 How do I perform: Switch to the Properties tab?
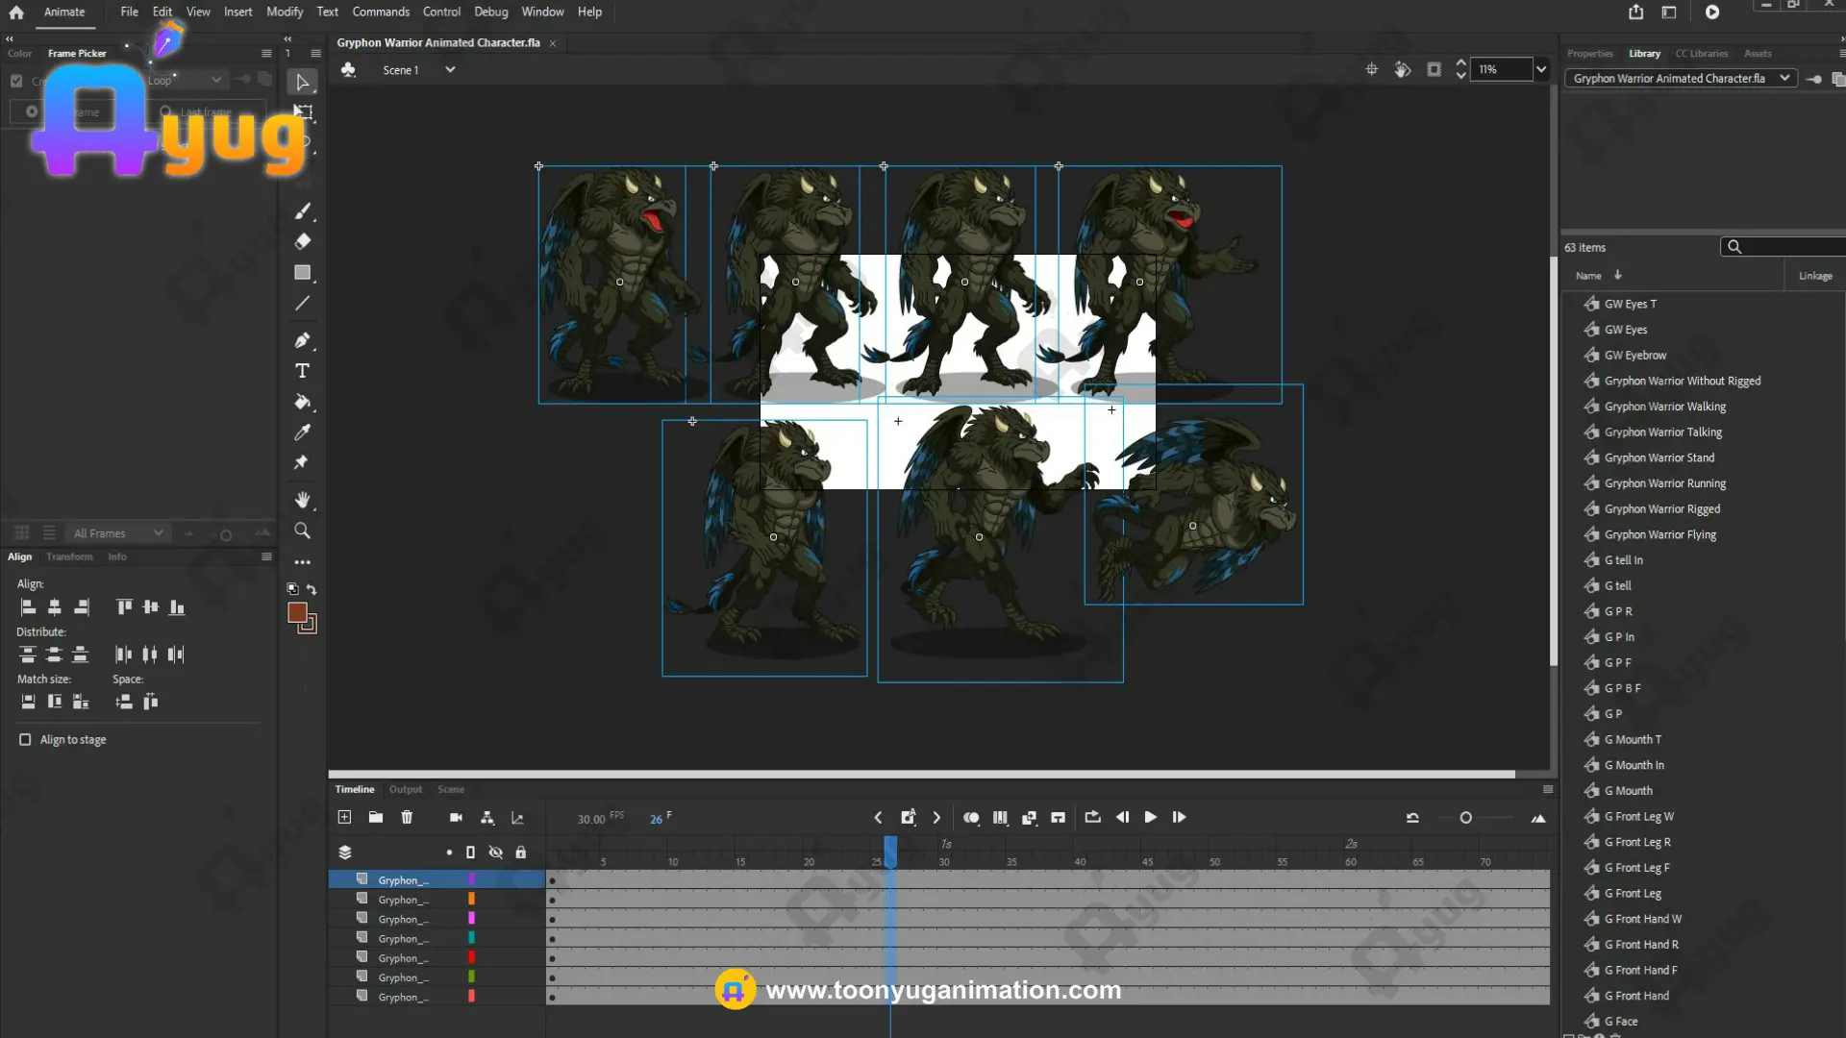coord(1589,54)
